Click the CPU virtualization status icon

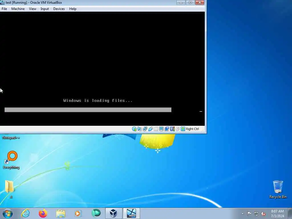[x=172, y=129]
